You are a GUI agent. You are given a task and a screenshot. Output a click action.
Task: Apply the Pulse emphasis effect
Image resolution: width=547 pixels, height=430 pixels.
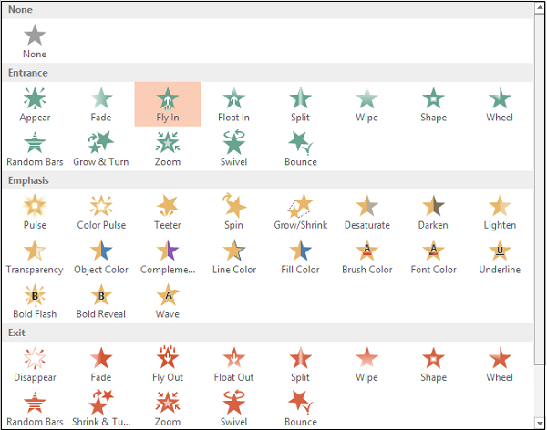click(x=35, y=212)
